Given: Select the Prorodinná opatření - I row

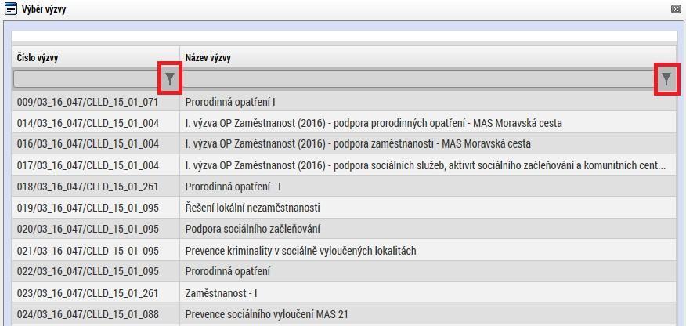Looking at the screenshot, I should [345, 187].
